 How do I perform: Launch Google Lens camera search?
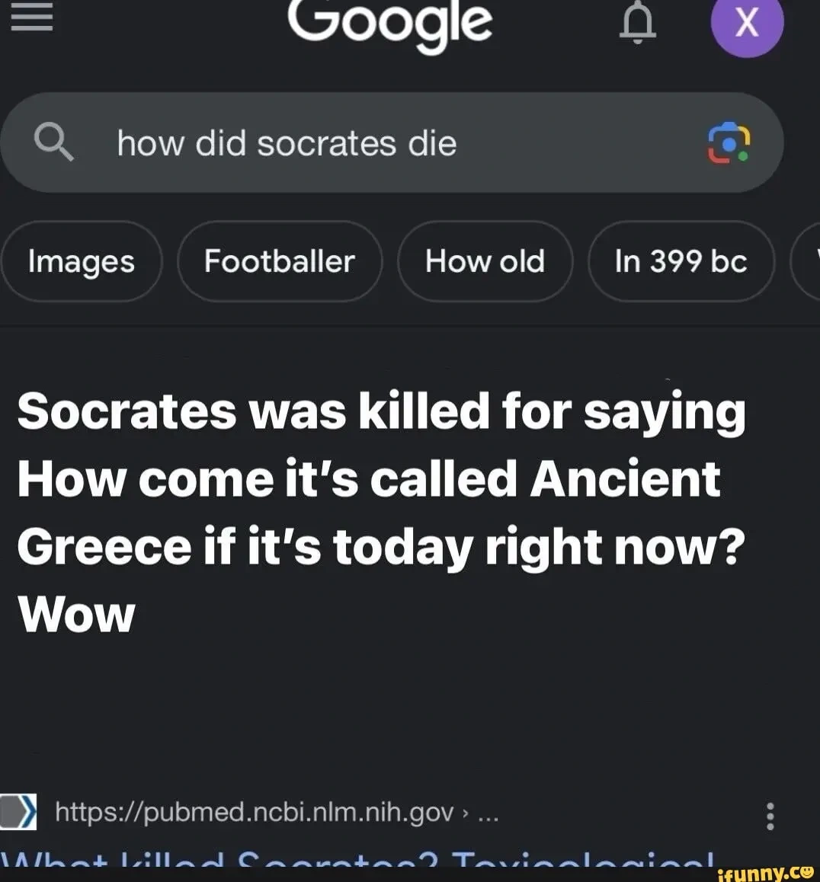point(729,142)
